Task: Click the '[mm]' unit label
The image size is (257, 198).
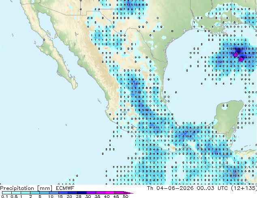Action: click(x=45, y=188)
